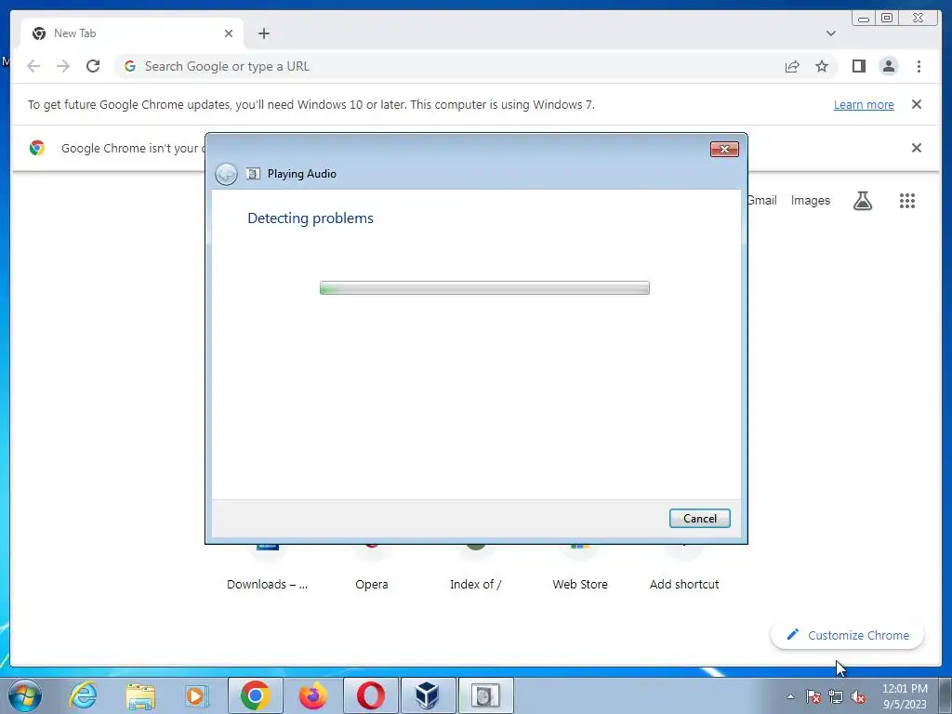Open Search Labs flask icon
This screenshot has width=952, height=714.
coord(862,201)
